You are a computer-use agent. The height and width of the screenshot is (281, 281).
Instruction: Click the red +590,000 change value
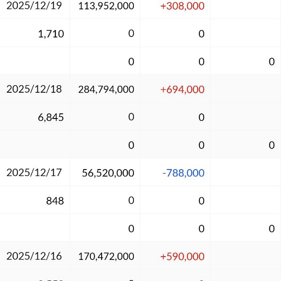tap(182, 256)
